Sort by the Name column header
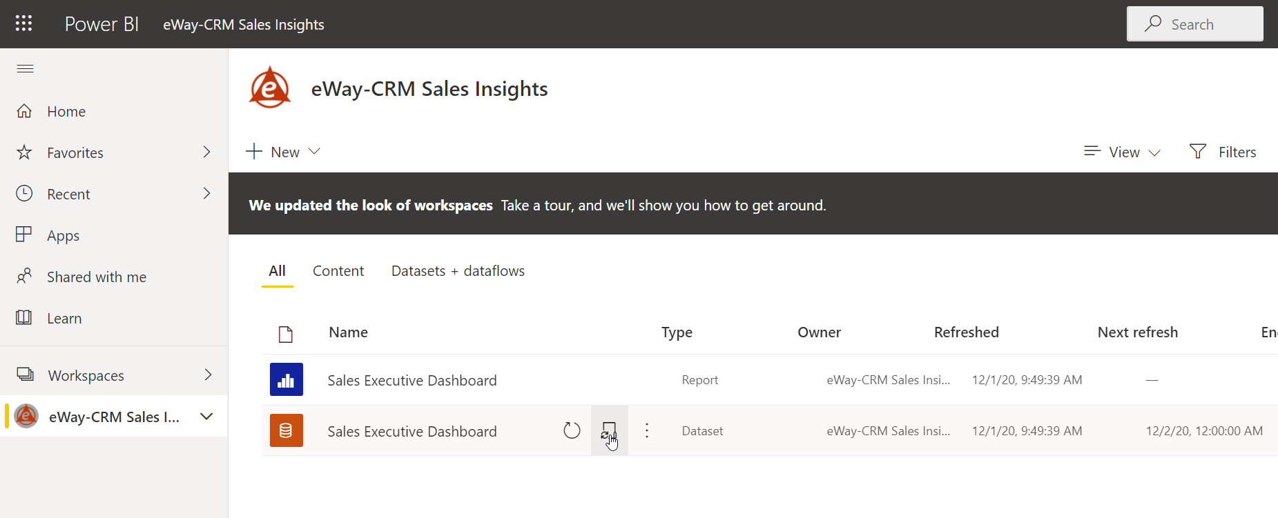 (x=349, y=332)
